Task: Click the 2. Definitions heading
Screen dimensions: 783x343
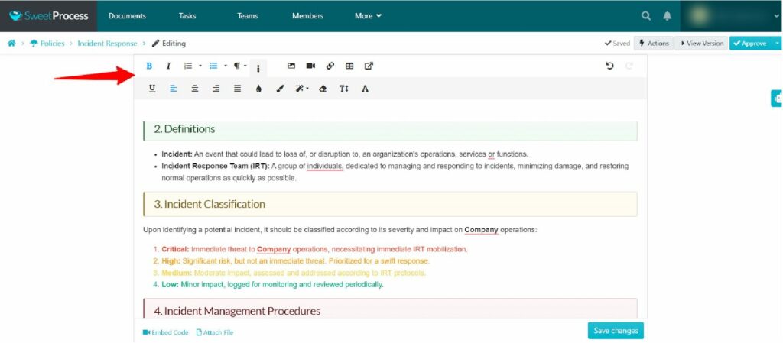Action: [185, 129]
